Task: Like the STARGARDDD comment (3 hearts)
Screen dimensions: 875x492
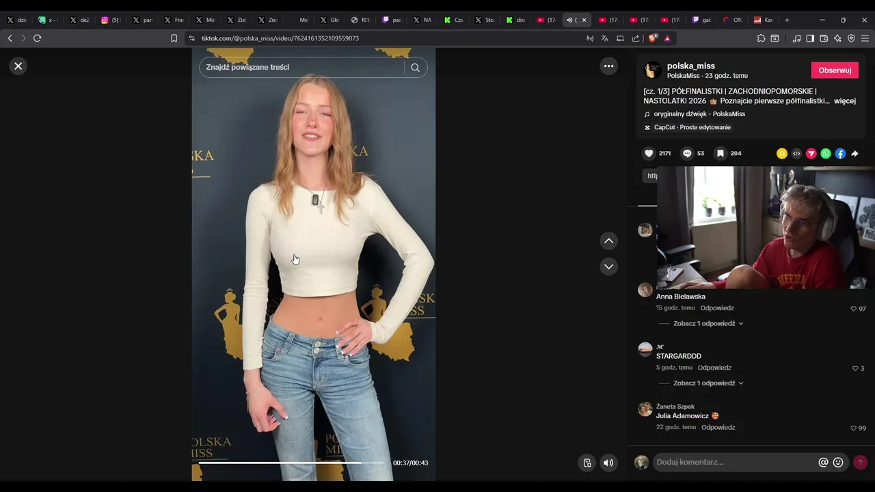Action: click(855, 368)
